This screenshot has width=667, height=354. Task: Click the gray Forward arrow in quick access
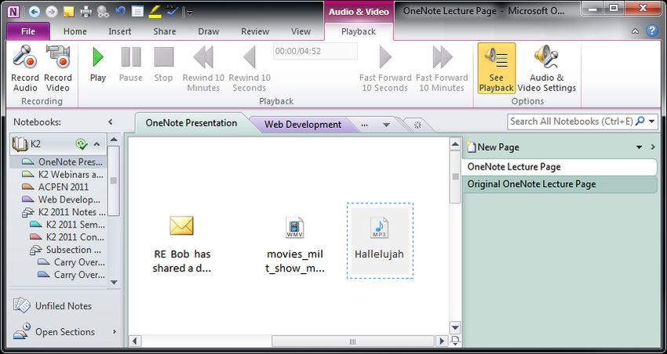(52, 12)
